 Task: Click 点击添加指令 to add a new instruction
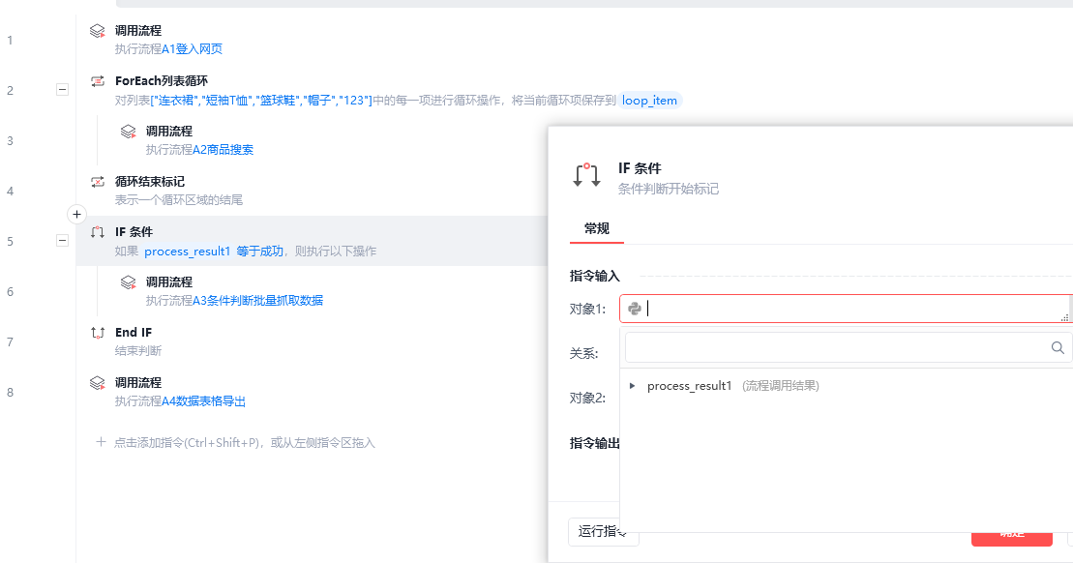(244, 443)
